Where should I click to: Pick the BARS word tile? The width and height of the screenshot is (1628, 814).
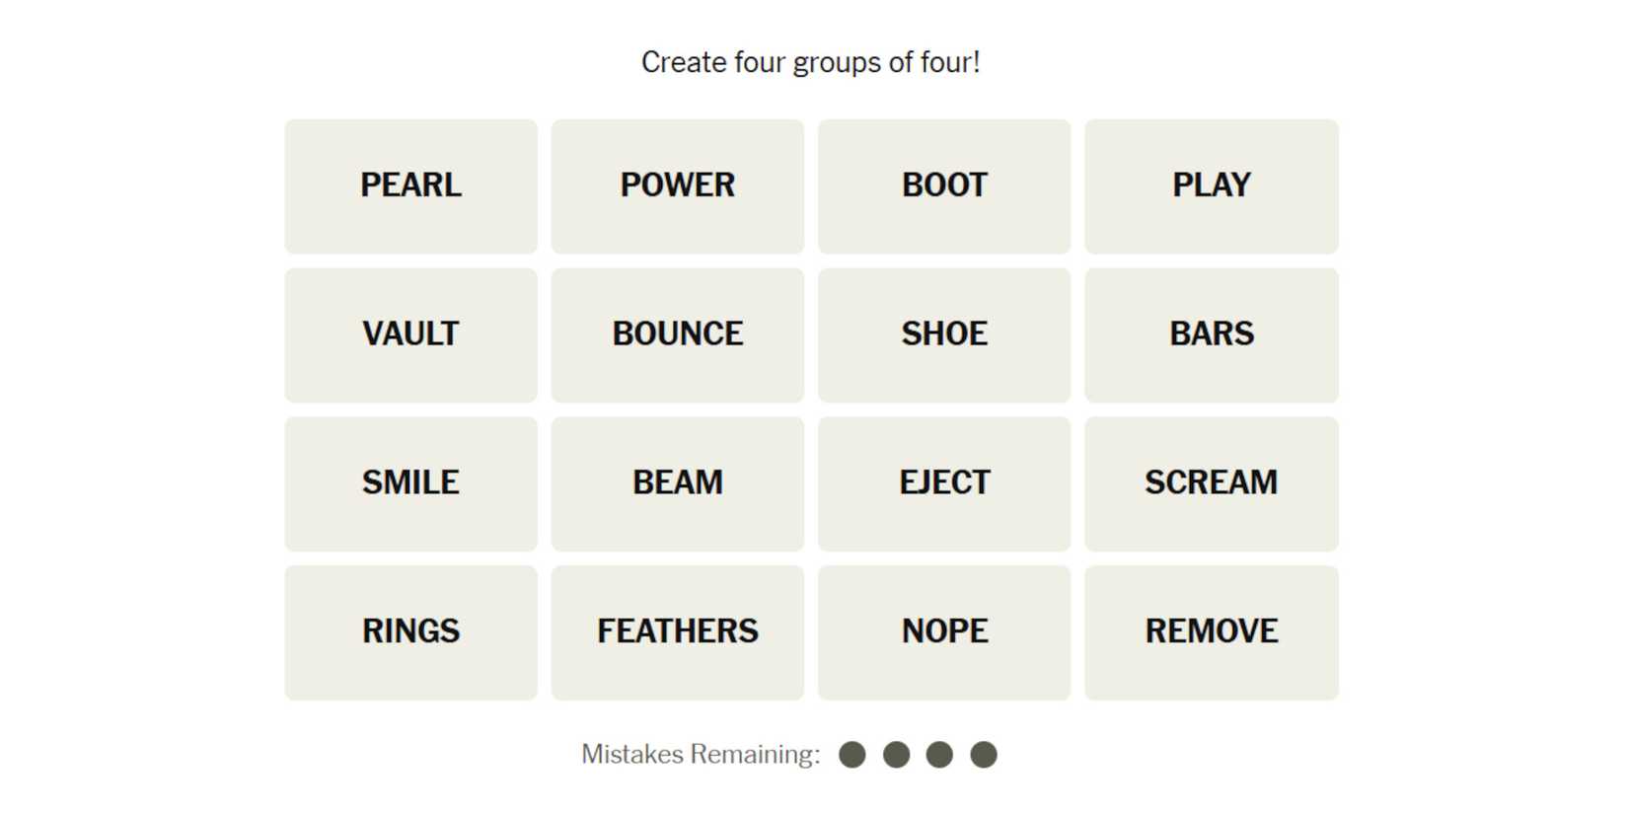click(1211, 334)
